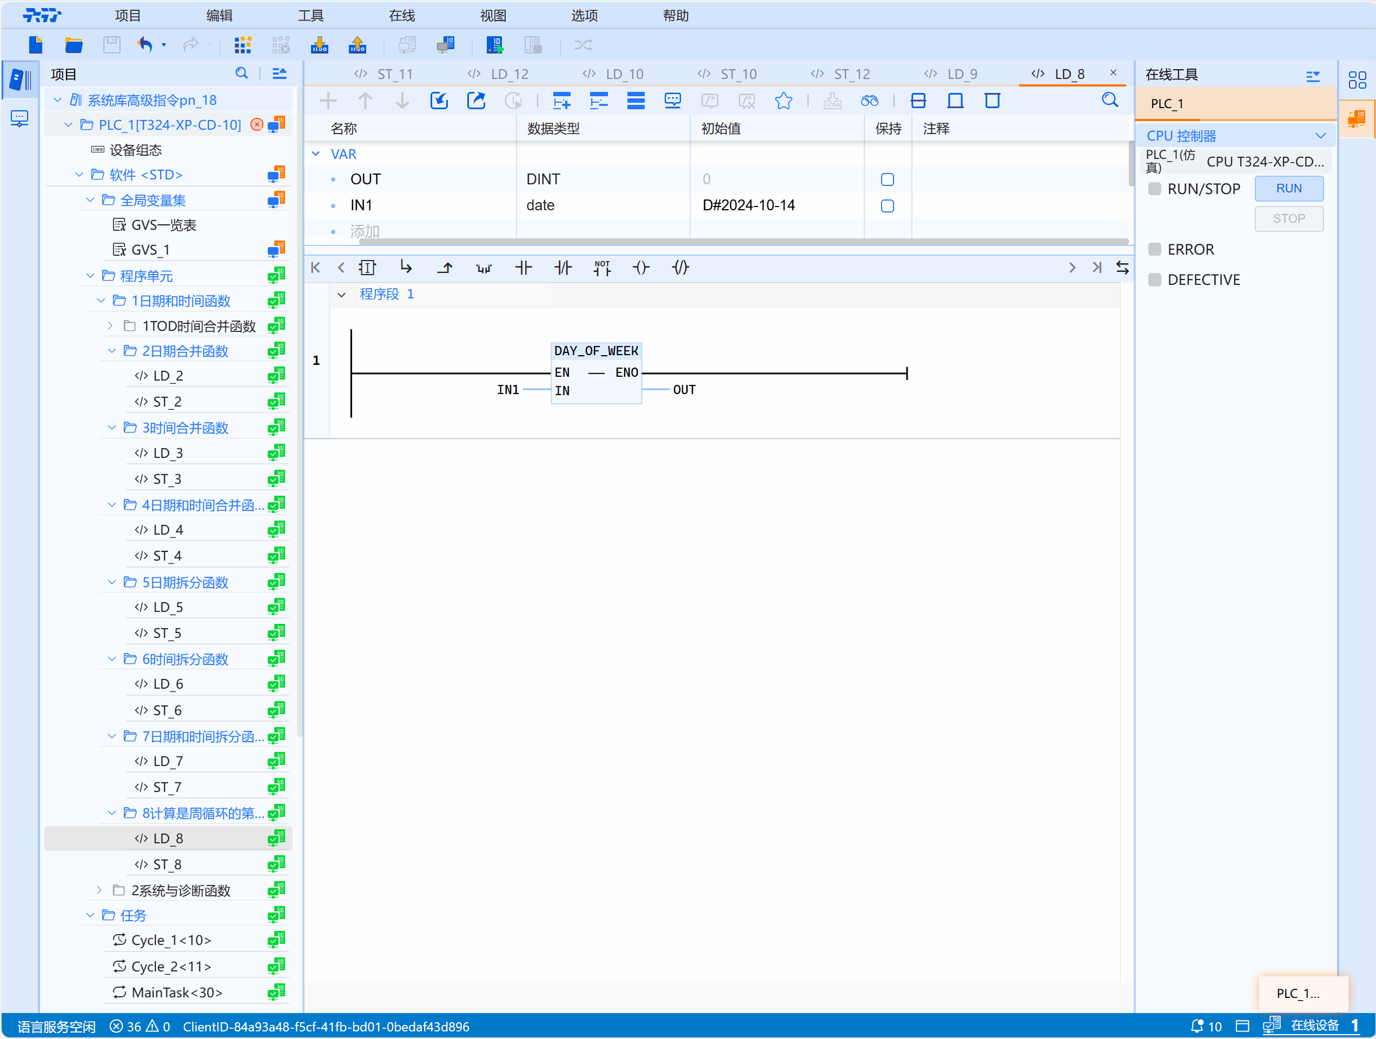Collapse the VAR variable group
The image size is (1376, 1039).
(x=316, y=154)
